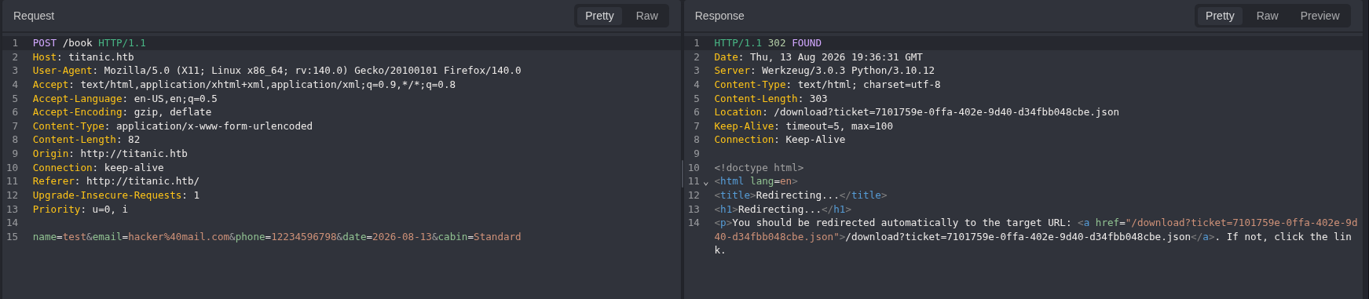Click the request Accept header line
This screenshot has height=299, width=1369.
tap(244, 85)
